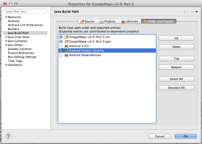The height and width of the screenshot is (144, 202).
Task: Select the GoogleMaps-v2.0-Part 2/src row text
Action: [x=90, y=37]
